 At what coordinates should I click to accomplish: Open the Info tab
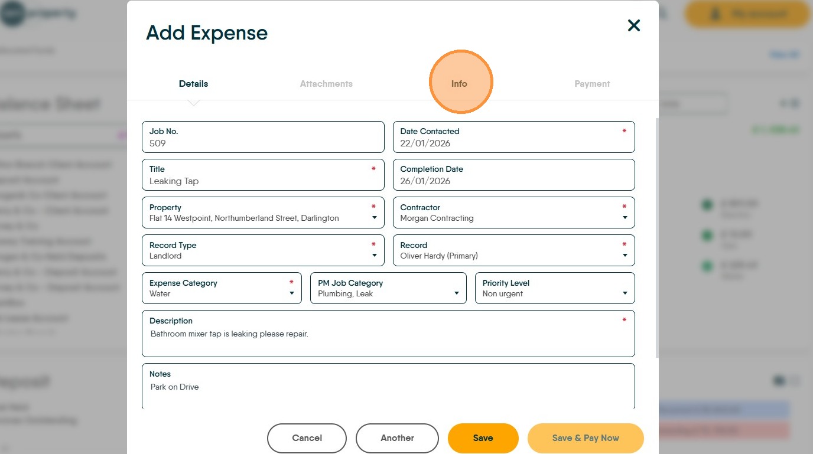(x=459, y=84)
